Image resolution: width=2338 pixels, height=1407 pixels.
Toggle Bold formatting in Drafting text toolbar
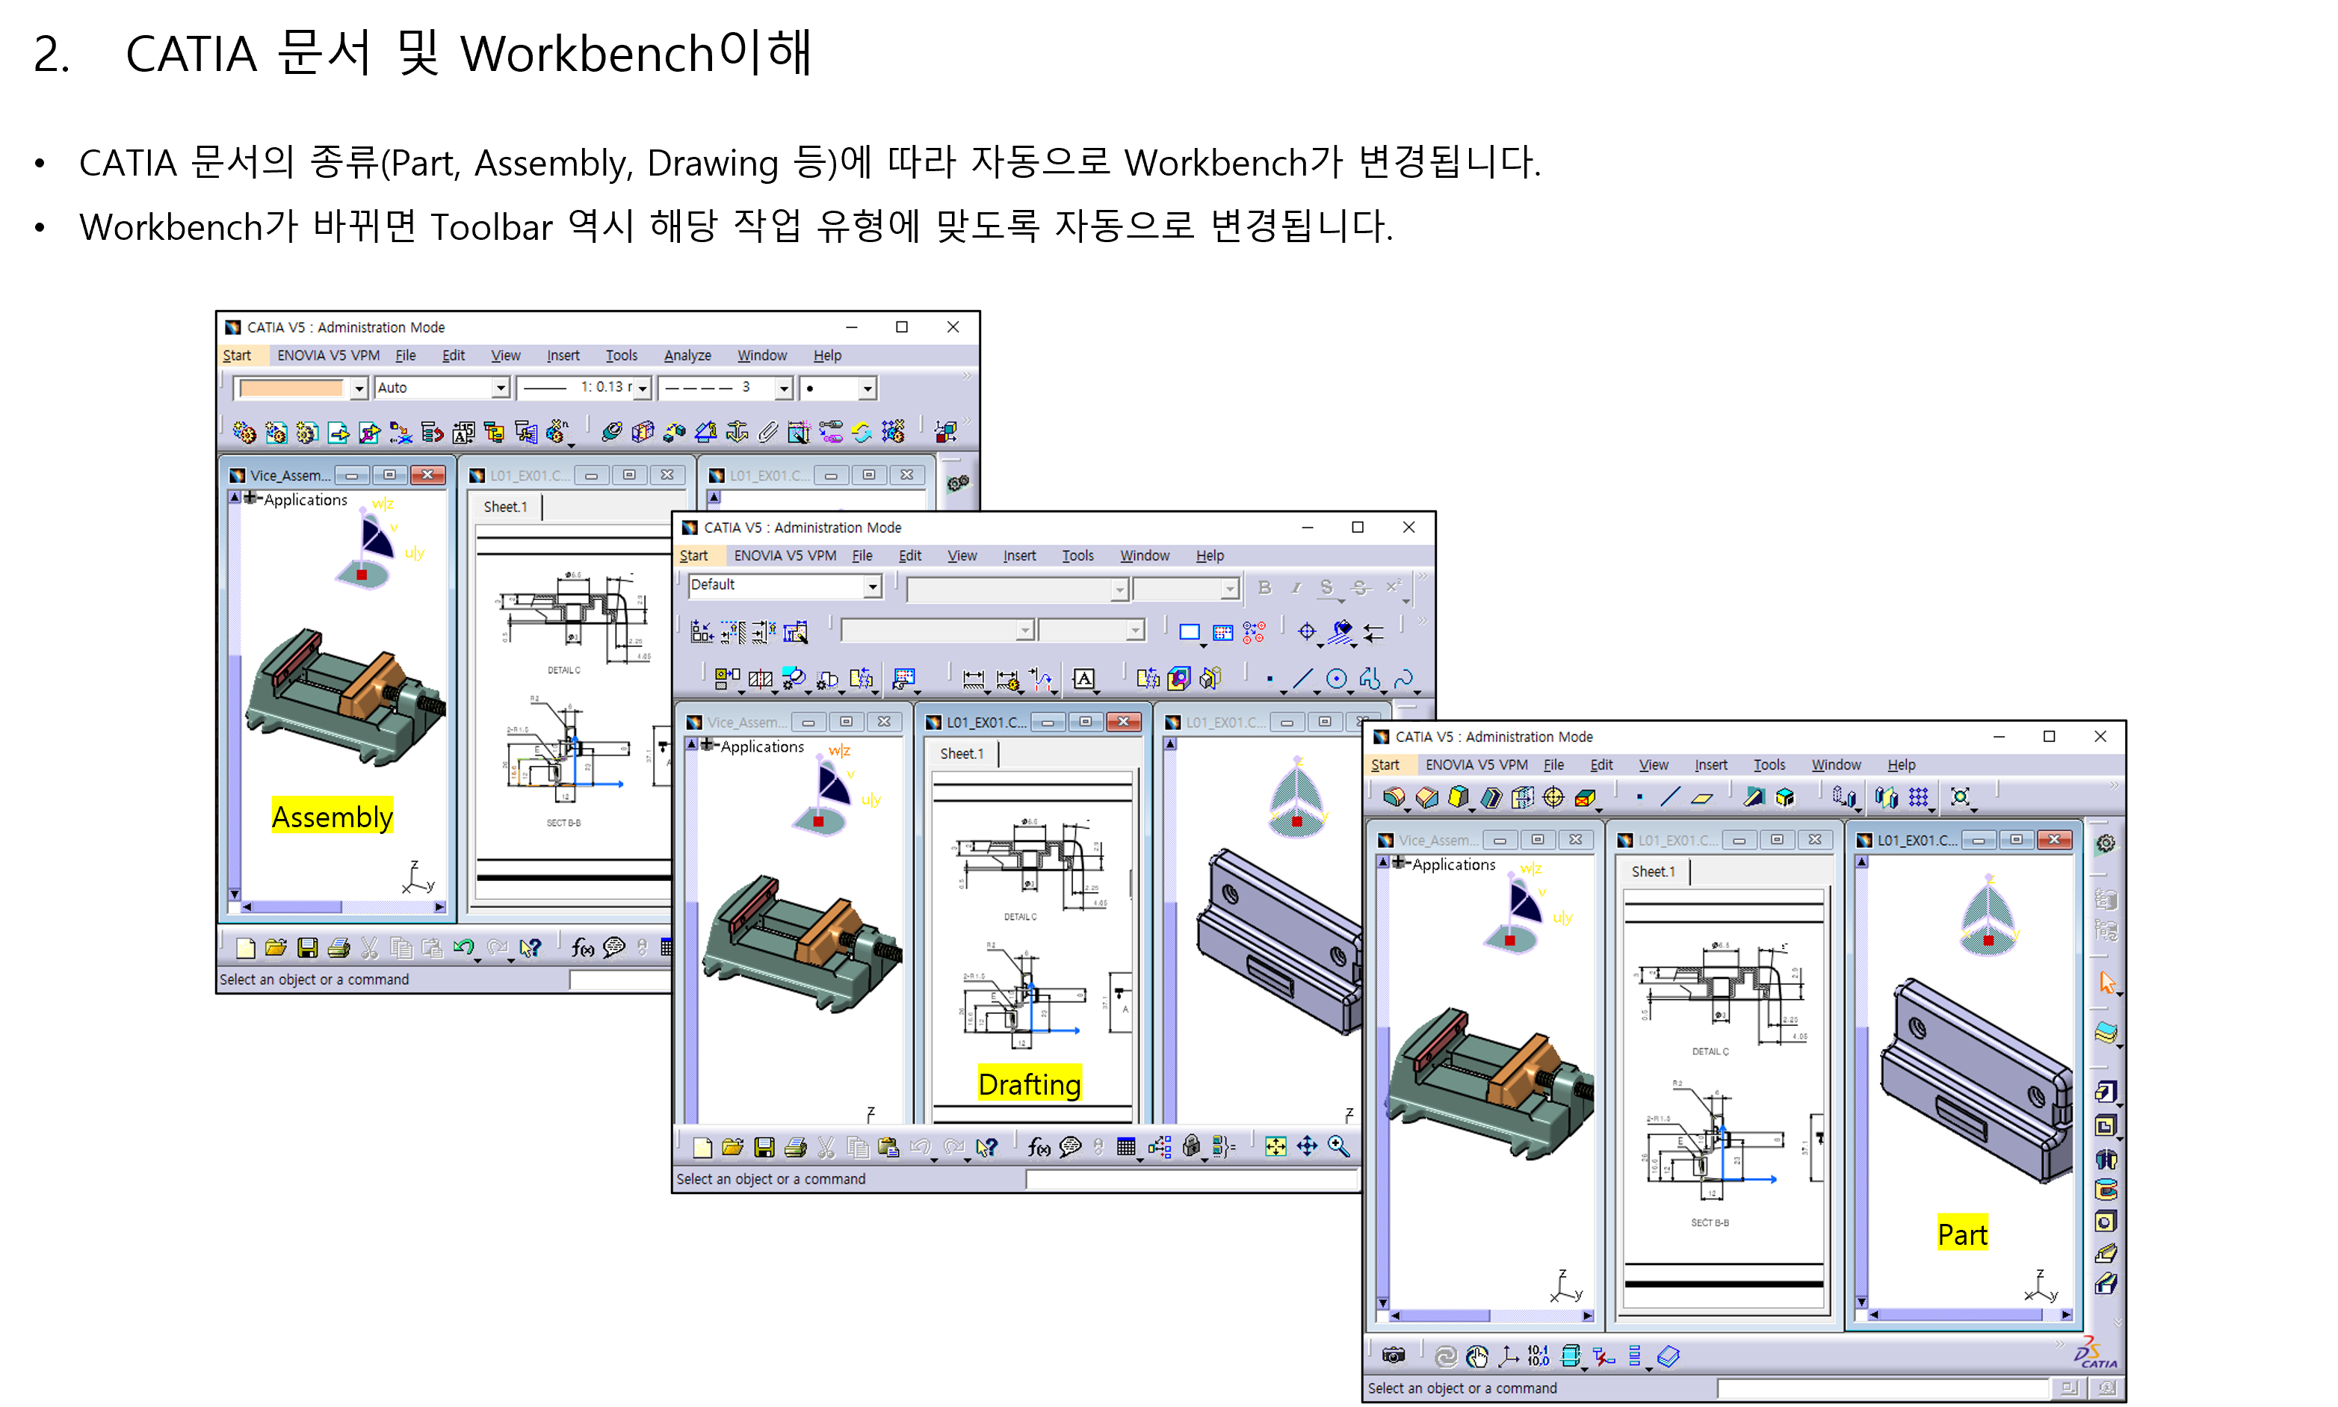point(1264,588)
